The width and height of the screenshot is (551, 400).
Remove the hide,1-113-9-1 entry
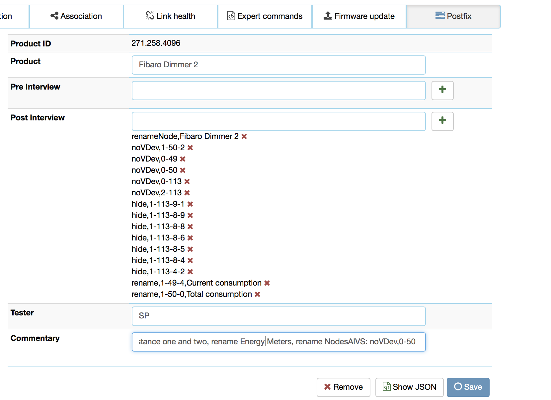tap(190, 204)
